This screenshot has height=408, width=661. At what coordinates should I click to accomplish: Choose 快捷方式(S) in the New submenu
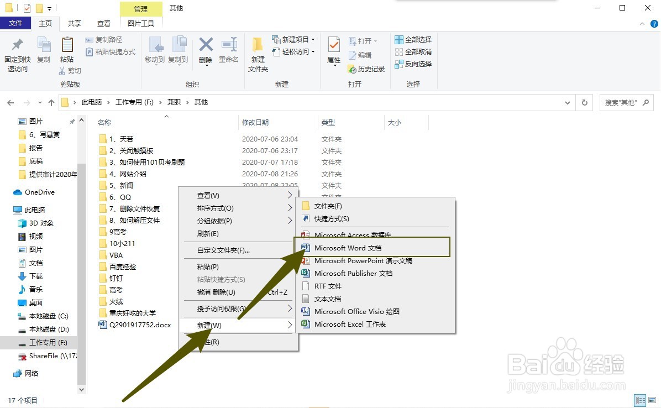[x=375, y=219]
